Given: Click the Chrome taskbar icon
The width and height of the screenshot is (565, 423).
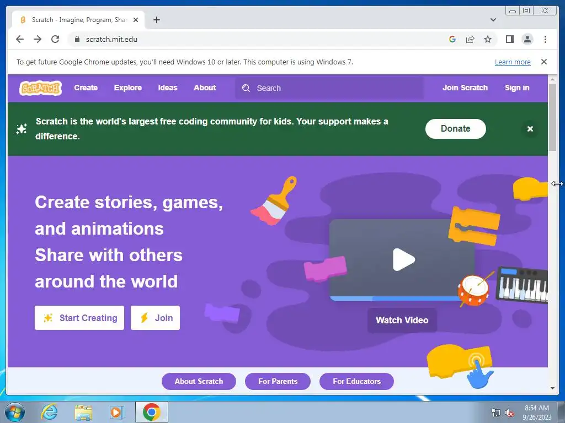Looking at the screenshot, I should (x=151, y=412).
